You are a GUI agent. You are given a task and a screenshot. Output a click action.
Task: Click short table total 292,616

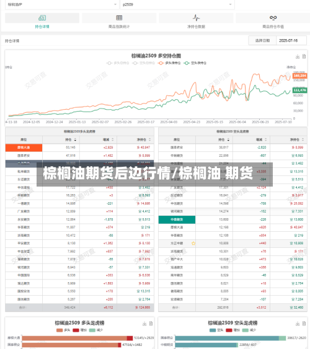(223, 307)
